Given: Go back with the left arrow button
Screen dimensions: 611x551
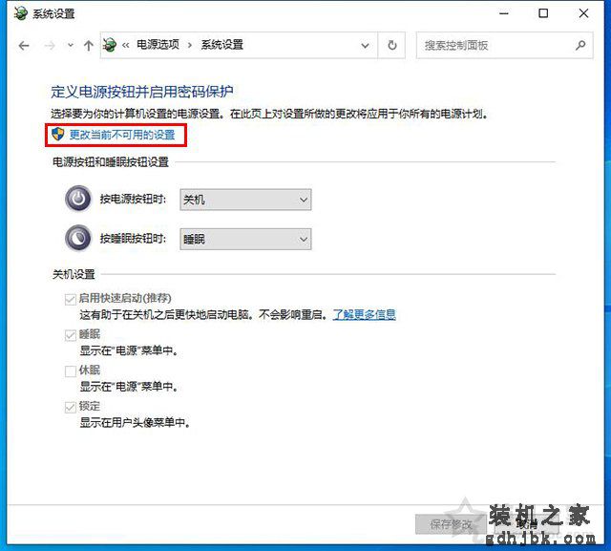Looking at the screenshot, I should [24, 46].
